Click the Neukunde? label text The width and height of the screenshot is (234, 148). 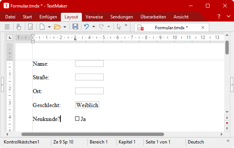[x=47, y=119]
